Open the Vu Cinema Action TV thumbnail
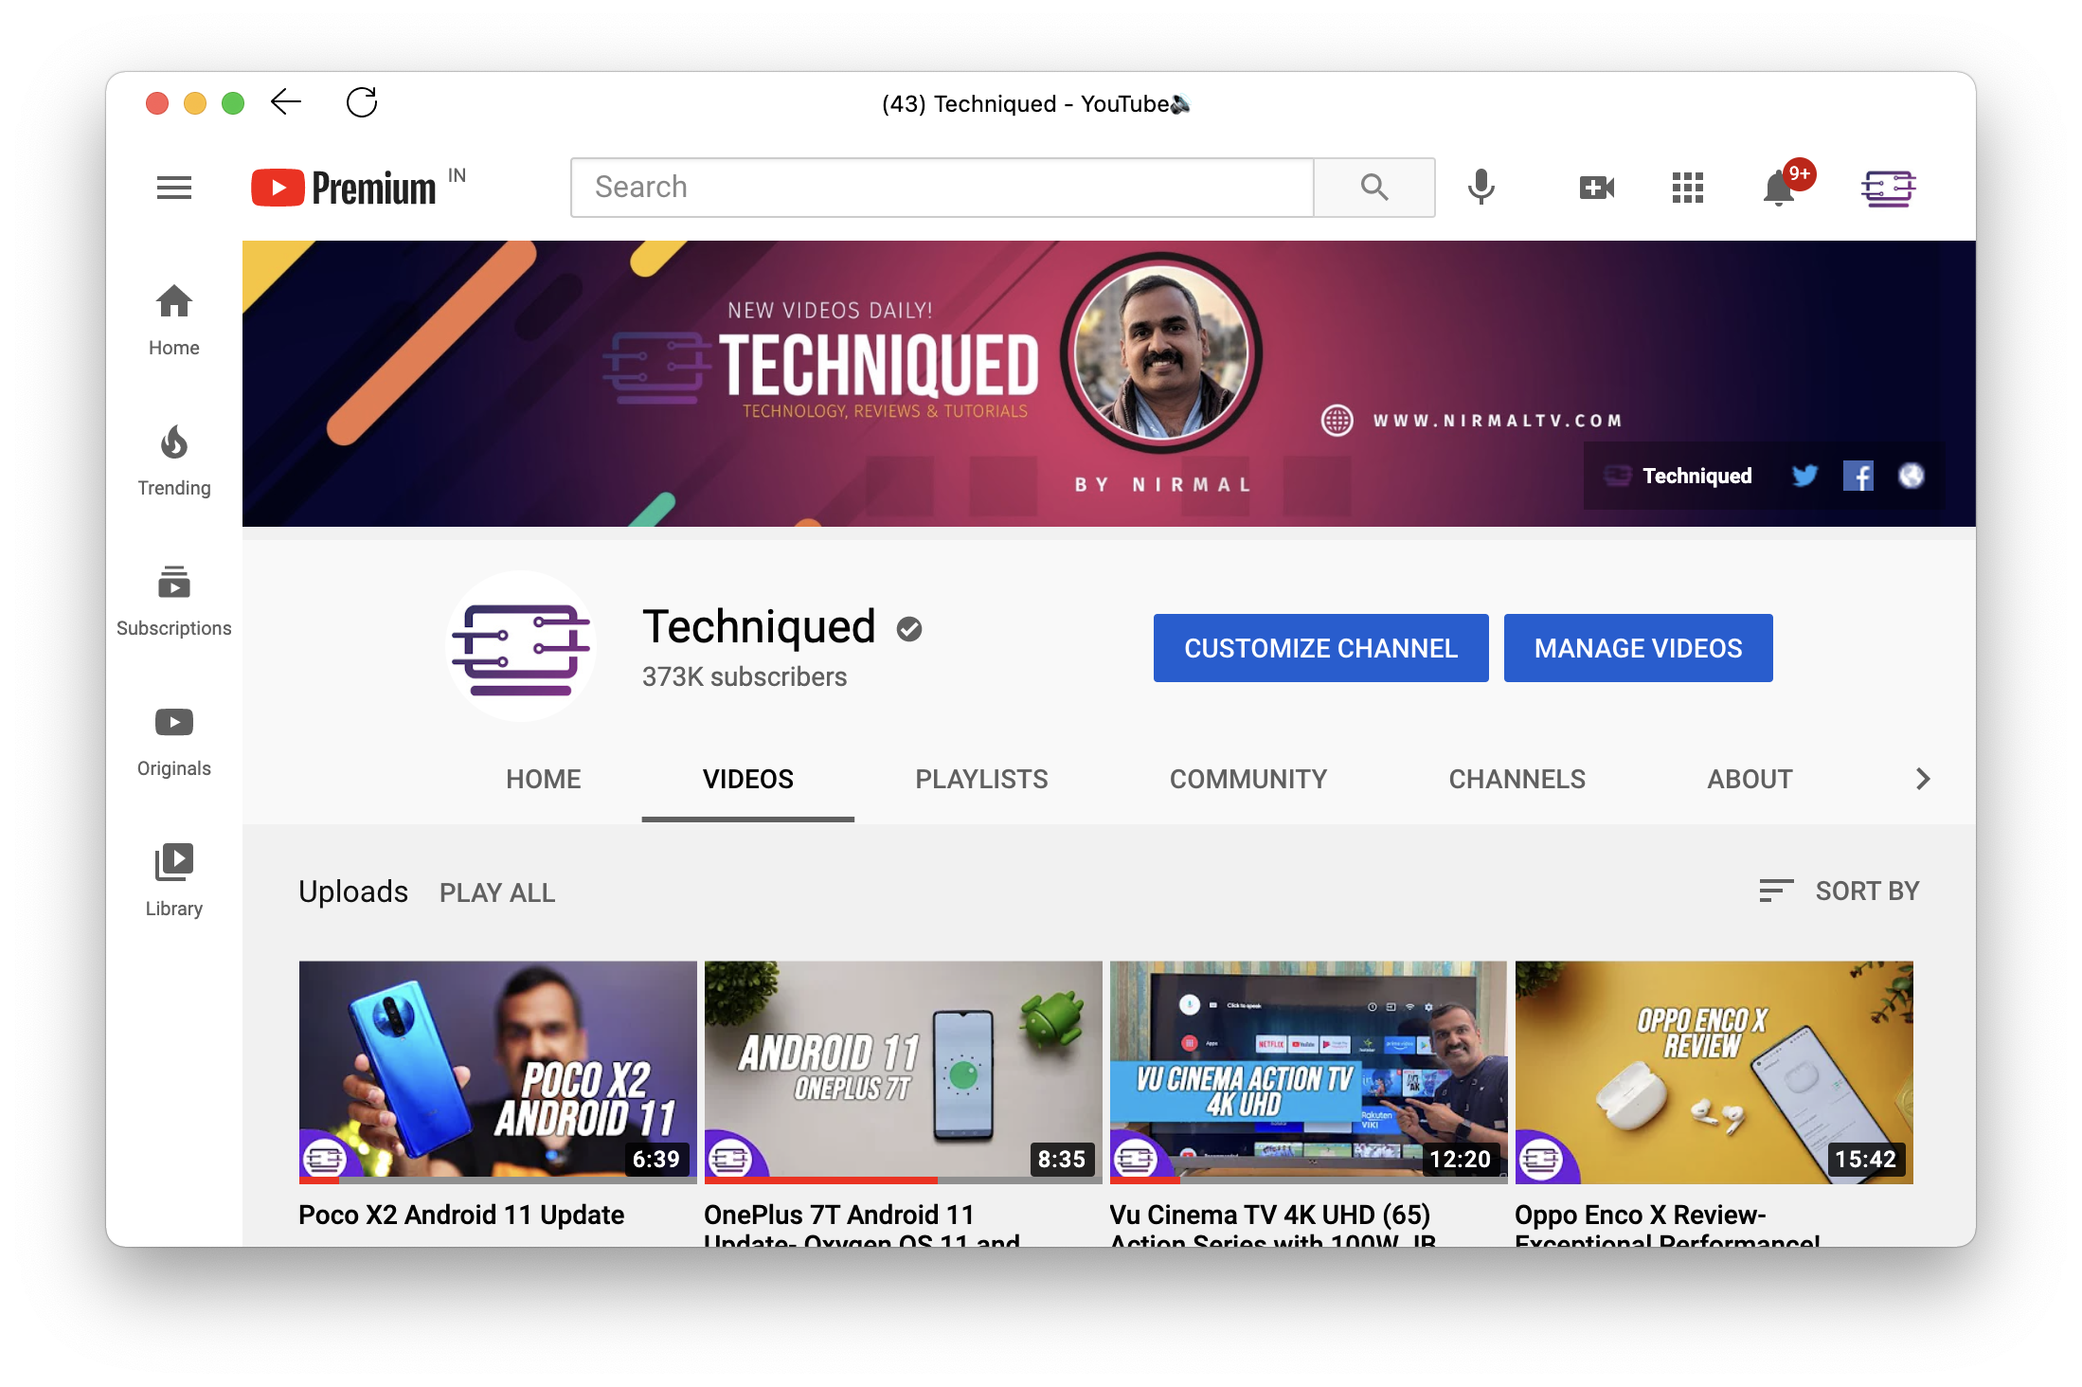 pos(1309,1072)
